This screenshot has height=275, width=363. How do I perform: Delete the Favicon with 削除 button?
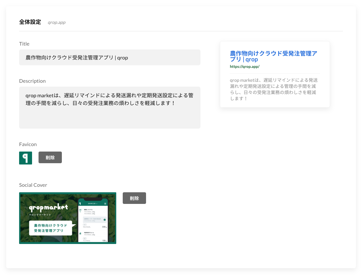50,157
